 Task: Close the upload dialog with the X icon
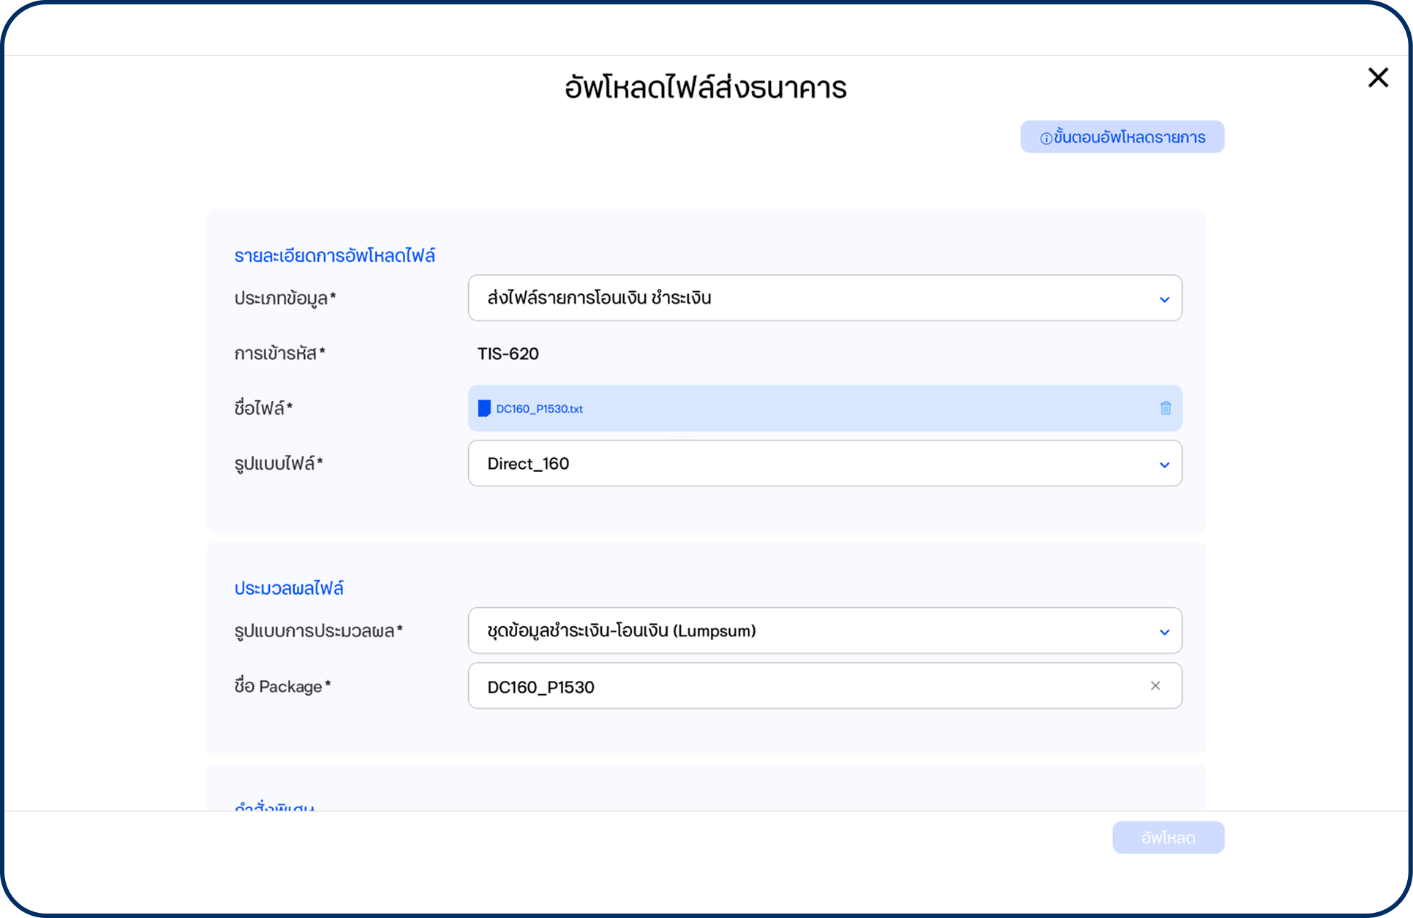[1378, 78]
